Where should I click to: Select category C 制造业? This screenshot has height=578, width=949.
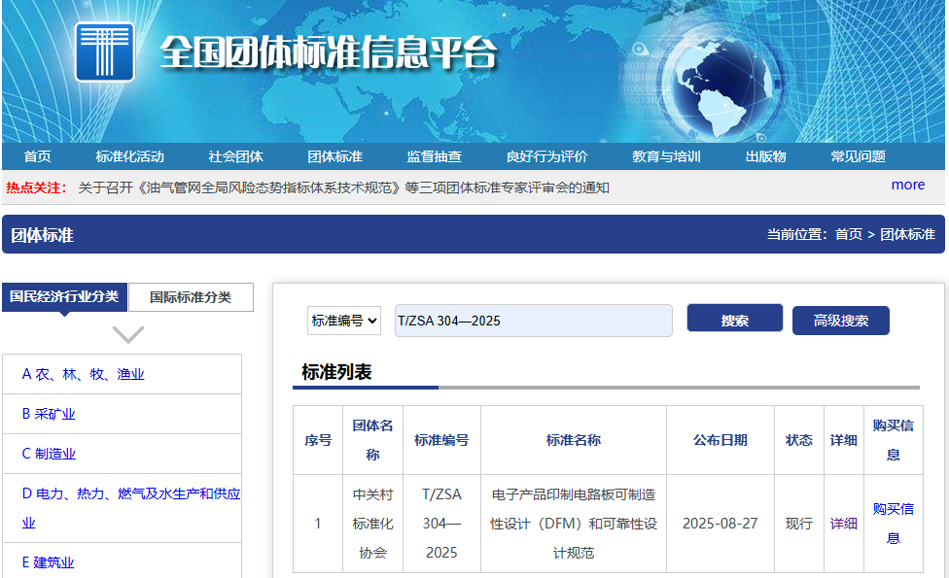click(49, 454)
